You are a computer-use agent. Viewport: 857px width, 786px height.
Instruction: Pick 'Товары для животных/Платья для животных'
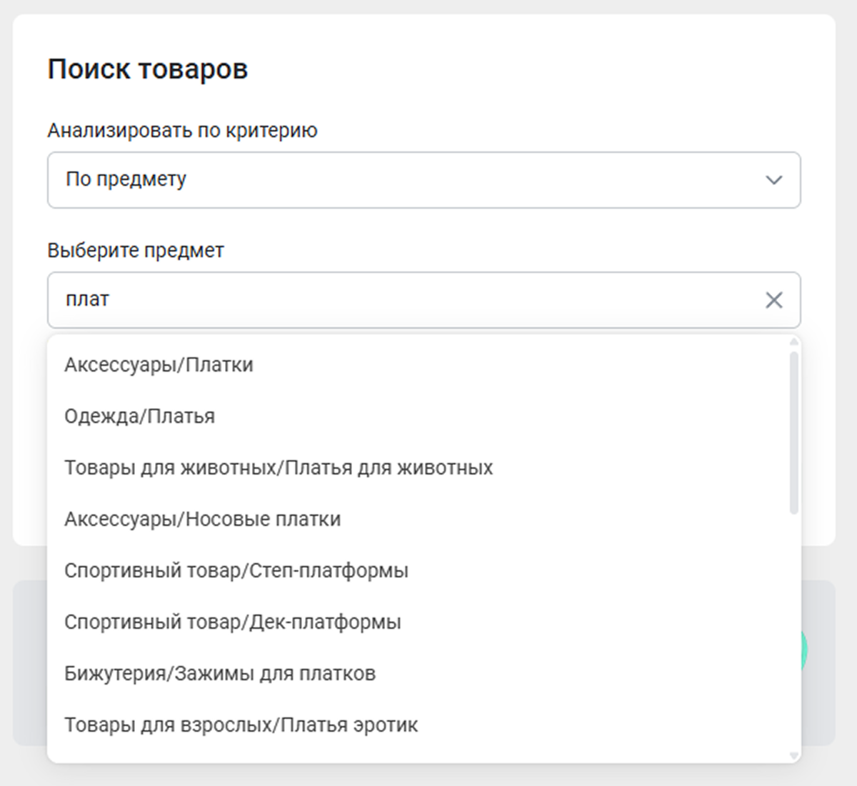pyautogui.click(x=279, y=468)
